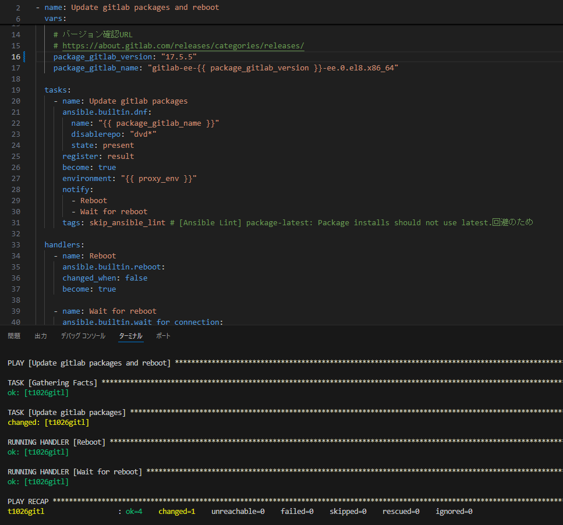Click the sticky 'vars:' header line
This screenshot has width=563, height=525.
pyautogui.click(x=55, y=19)
